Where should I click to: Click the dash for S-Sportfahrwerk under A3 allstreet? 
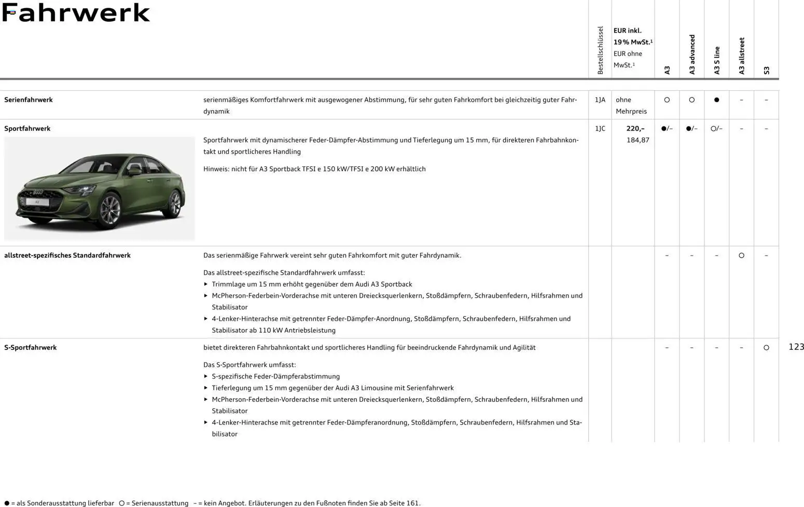[741, 347]
